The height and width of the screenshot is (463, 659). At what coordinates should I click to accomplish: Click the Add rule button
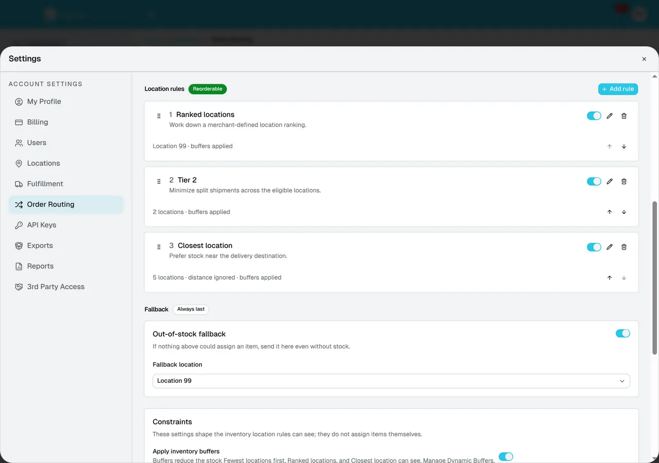[x=618, y=89]
